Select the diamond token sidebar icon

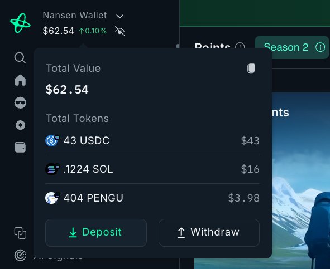20,125
